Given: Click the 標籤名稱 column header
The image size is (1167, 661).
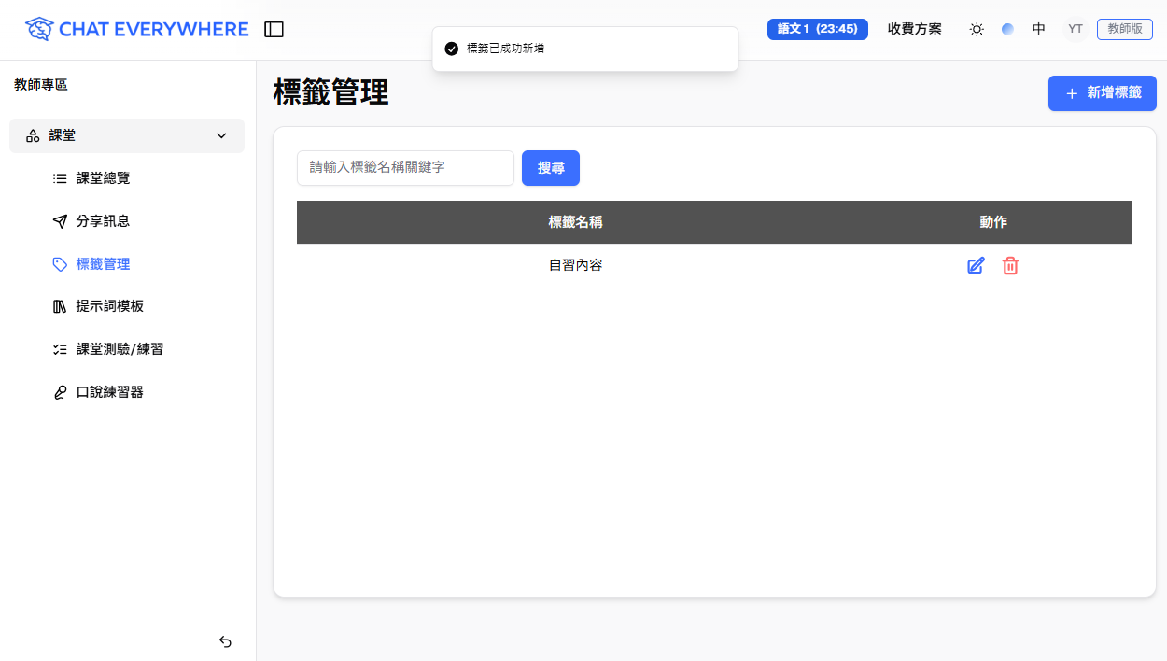Looking at the screenshot, I should coord(575,222).
